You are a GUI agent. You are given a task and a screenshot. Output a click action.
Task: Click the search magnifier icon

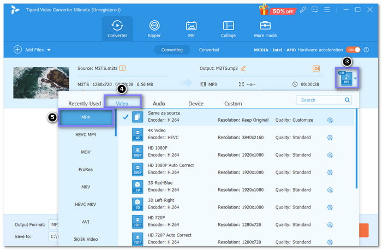pyautogui.click(x=347, y=100)
